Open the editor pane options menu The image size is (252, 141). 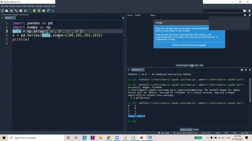click(x=123, y=18)
